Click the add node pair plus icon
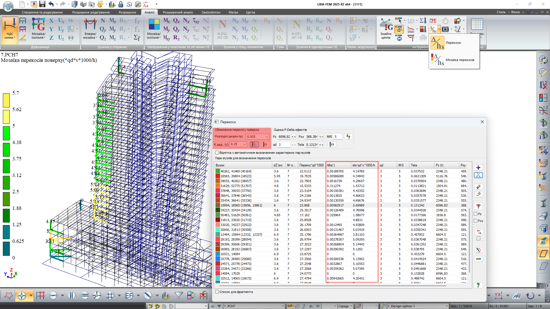Viewport: 550px width, 309px height. tap(478, 168)
